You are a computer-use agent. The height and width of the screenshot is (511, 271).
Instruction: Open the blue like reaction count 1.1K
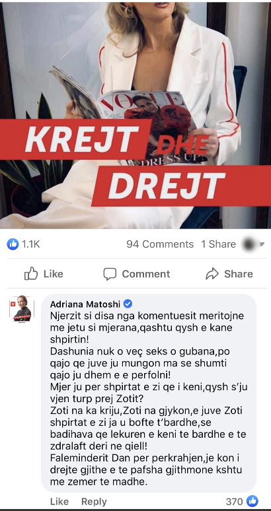[x=23, y=244]
